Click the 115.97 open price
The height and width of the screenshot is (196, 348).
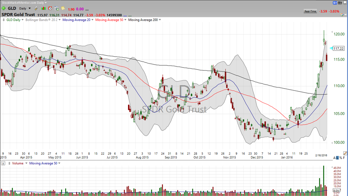[43, 15]
